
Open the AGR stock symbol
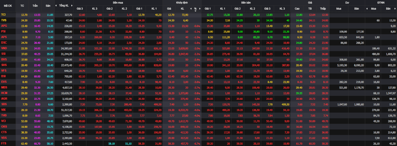coord(4,98)
